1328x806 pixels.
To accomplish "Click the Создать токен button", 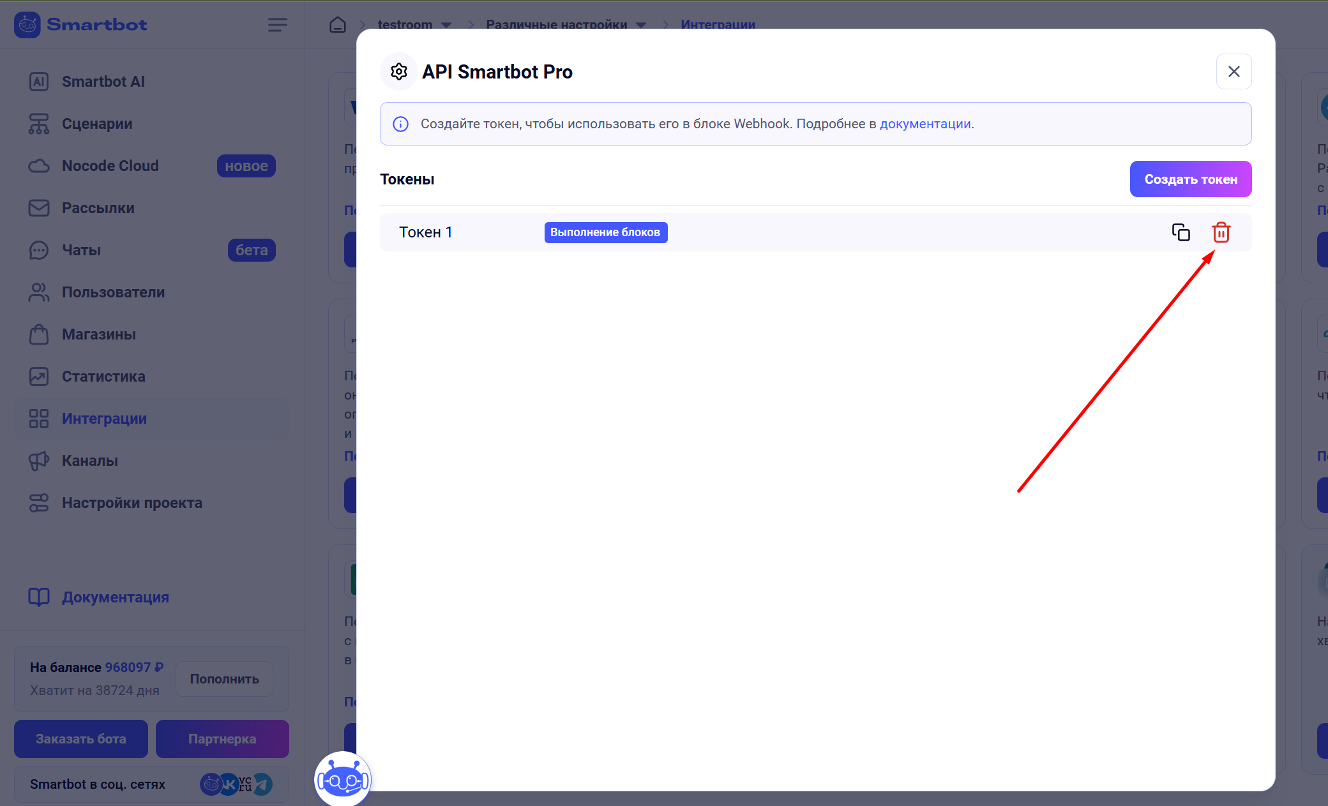I will tap(1190, 179).
